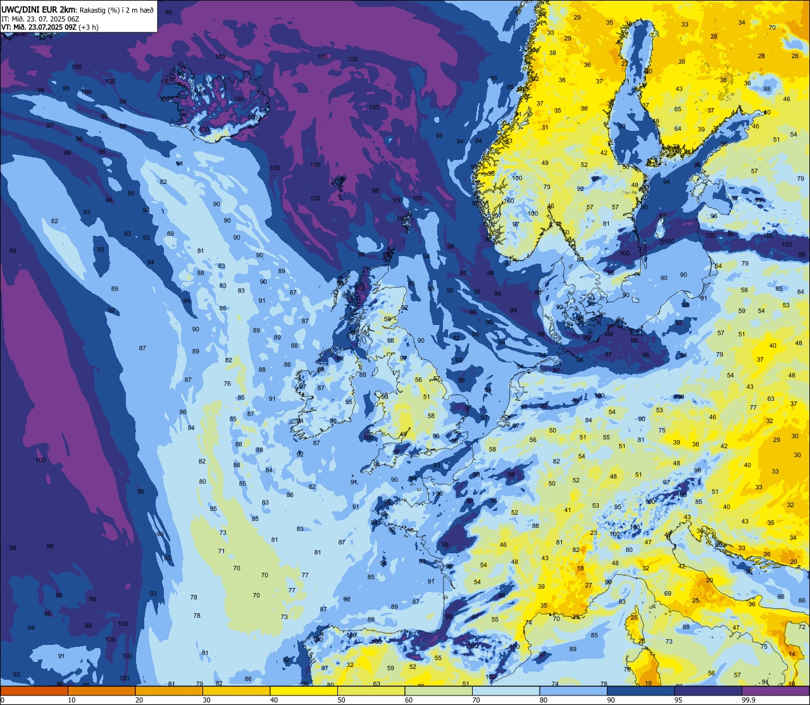Click the 'IT: Mið. 23. 07. 2025 06Z' line
Viewport: 810px width, 705px height.
pyautogui.click(x=40, y=19)
